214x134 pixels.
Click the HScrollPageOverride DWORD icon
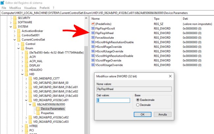click(93, 47)
